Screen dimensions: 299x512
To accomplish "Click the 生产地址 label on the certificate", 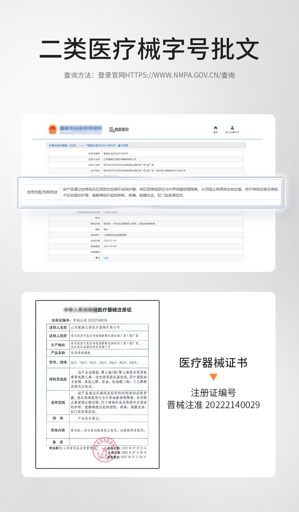I will [x=58, y=345].
